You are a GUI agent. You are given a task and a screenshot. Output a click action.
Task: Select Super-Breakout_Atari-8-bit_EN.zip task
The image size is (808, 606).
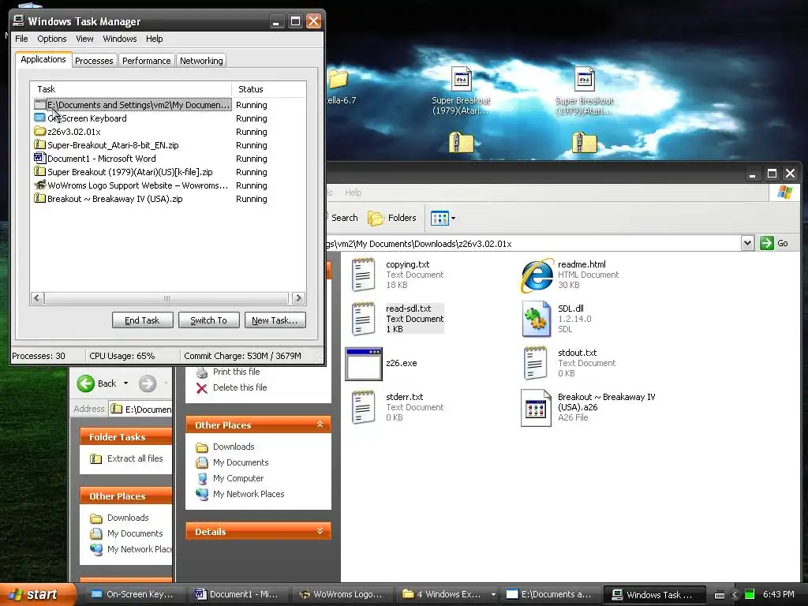click(151, 145)
